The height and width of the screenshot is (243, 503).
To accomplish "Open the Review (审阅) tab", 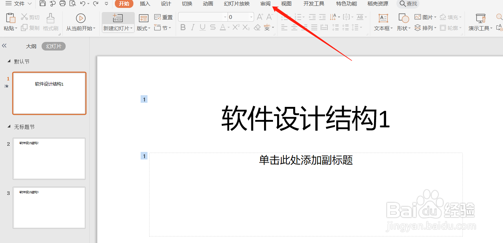I will pos(265,4).
